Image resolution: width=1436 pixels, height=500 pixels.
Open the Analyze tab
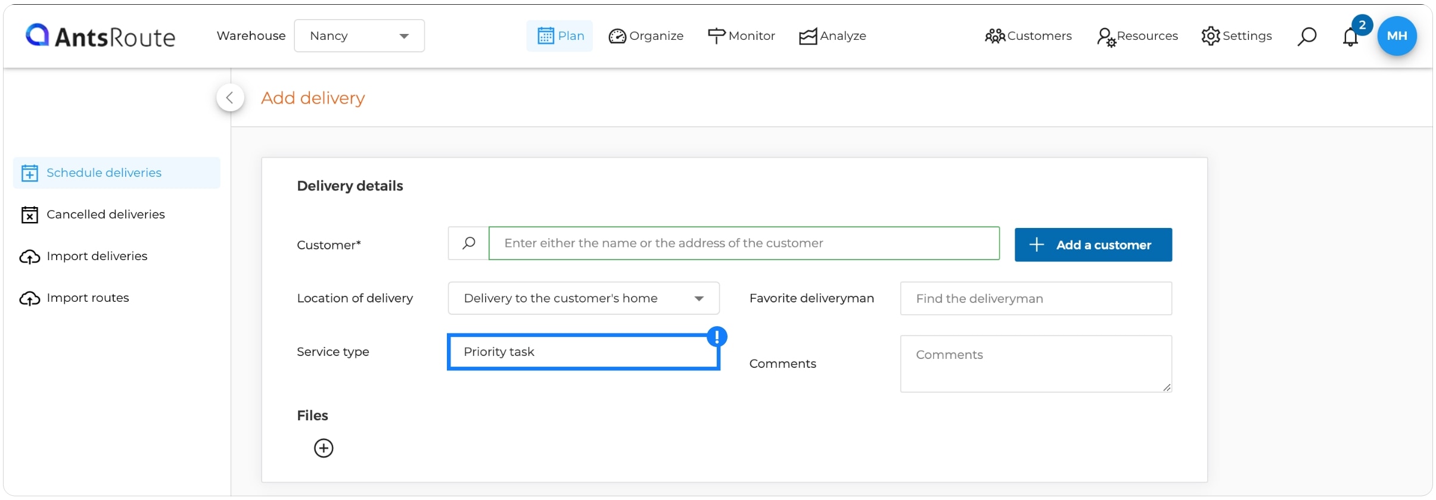[832, 36]
